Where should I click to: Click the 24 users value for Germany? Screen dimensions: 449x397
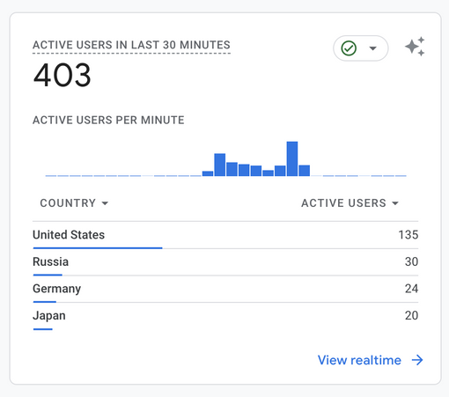[x=411, y=289]
